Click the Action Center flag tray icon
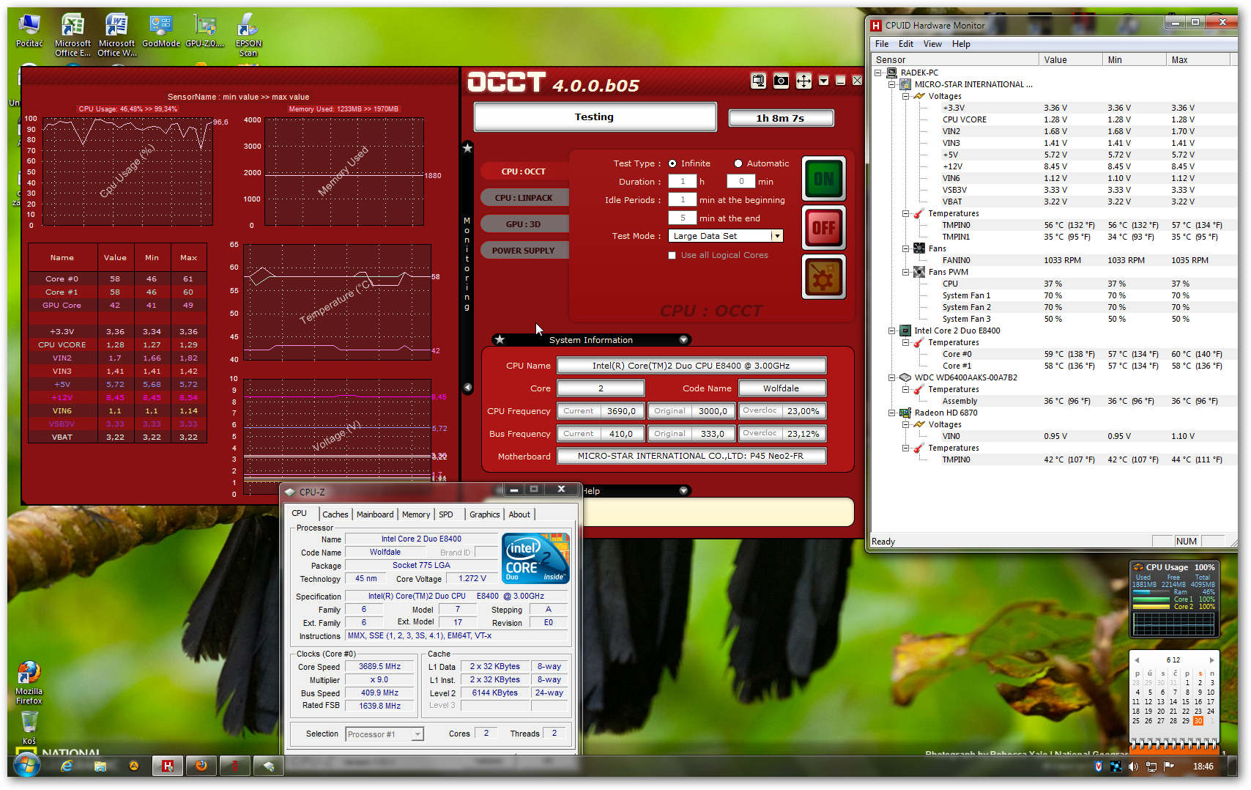 pyautogui.click(x=1169, y=767)
